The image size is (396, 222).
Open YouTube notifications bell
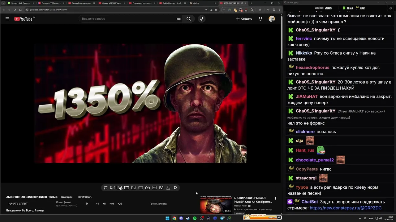point(260,19)
